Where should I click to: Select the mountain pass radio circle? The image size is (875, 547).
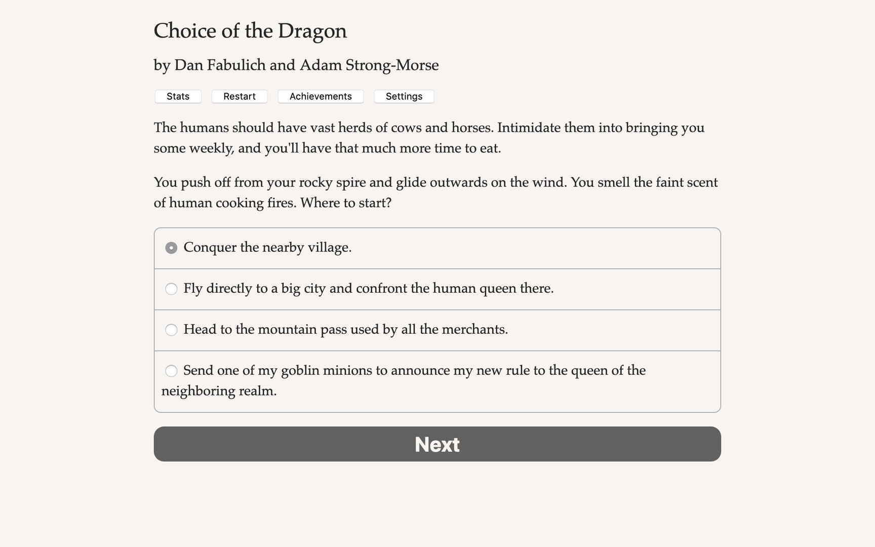pos(172,330)
